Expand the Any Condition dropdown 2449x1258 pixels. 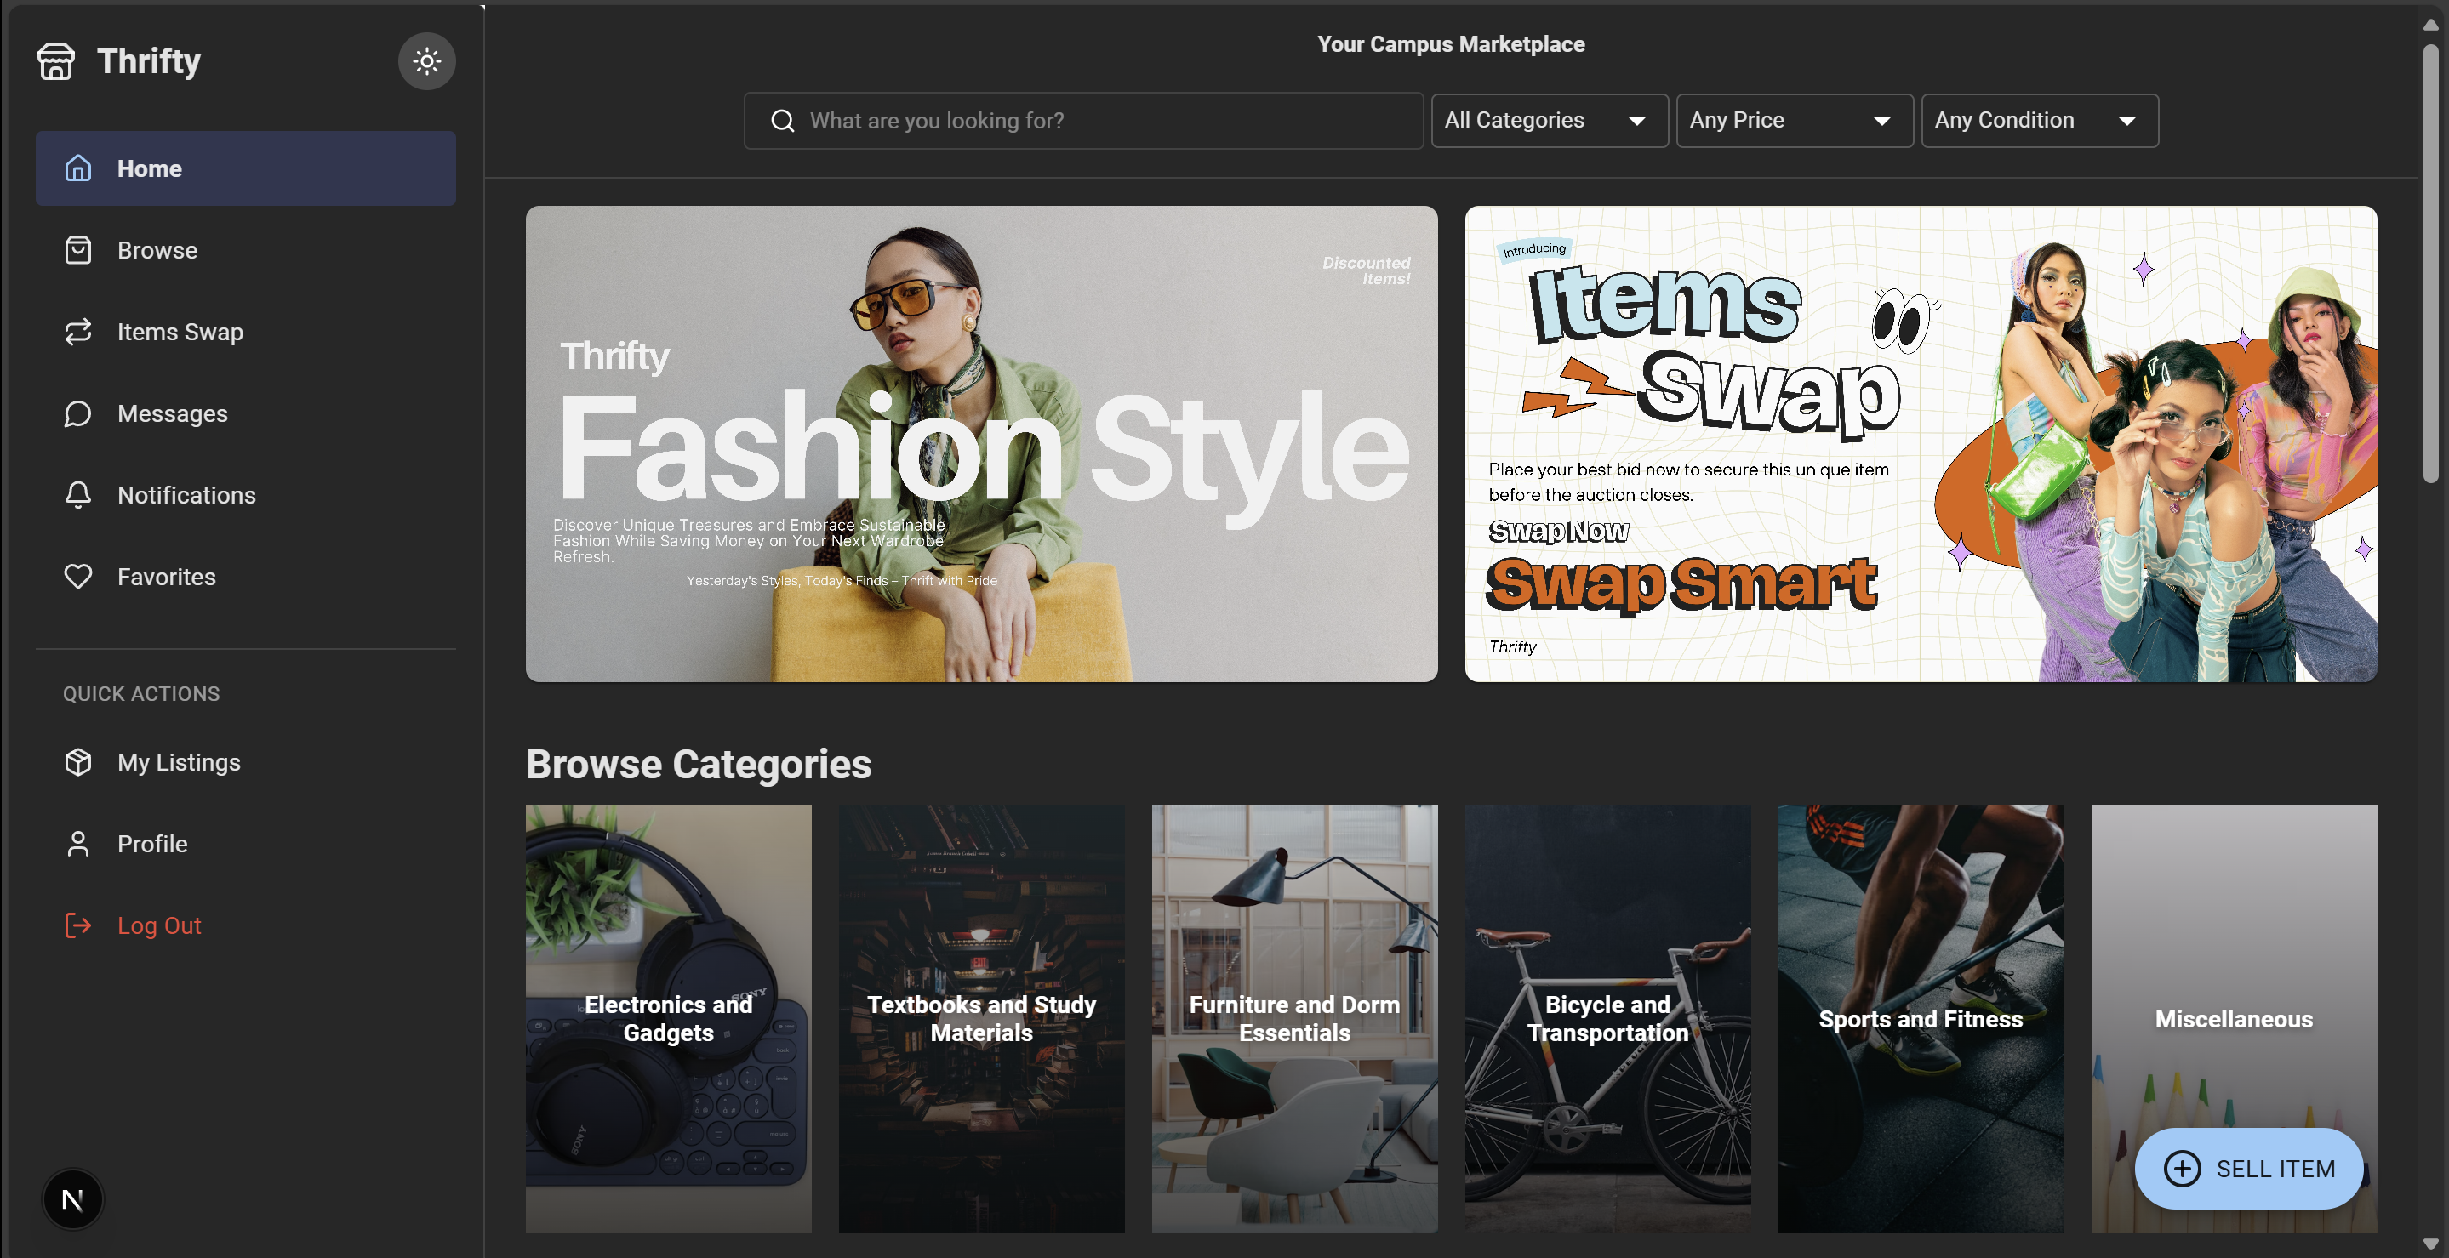pyautogui.click(x=2039, y=121)
